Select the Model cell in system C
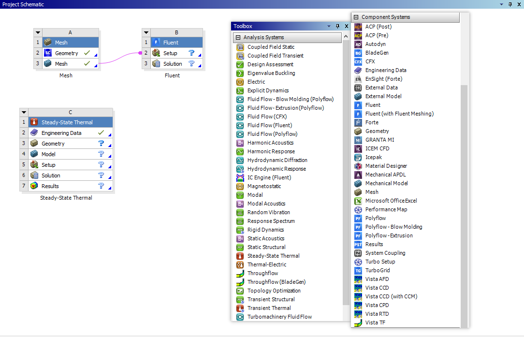524x337 pixels. 71,154
